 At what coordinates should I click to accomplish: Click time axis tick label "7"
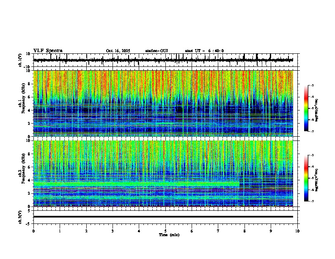pos(218,231)
